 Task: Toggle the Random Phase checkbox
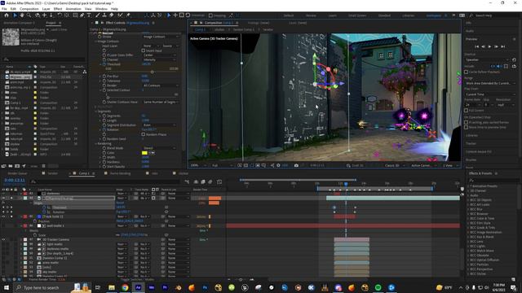coord(144,134)
